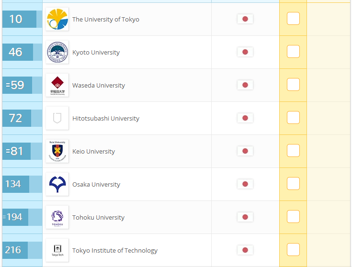Open The University of Tokyo link
Screen dimensions: 352x267
(x=106, y=19)
